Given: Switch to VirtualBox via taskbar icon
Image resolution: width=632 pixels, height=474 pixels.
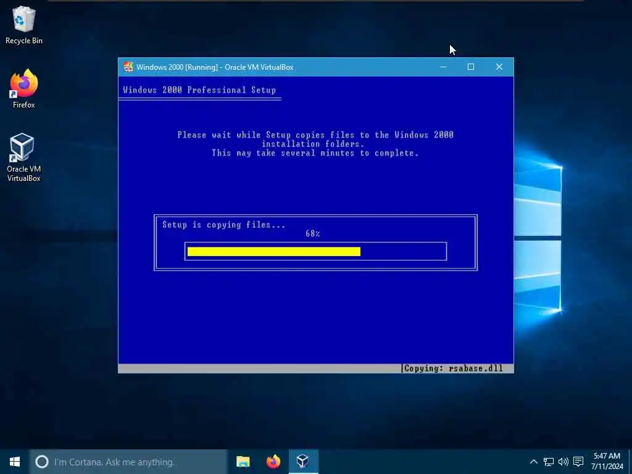Looking at the screenshot, I should click(304, 462).
